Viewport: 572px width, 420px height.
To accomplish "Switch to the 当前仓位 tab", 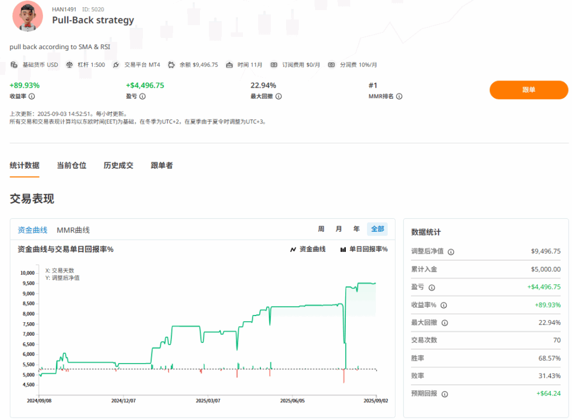I will 71,165.
